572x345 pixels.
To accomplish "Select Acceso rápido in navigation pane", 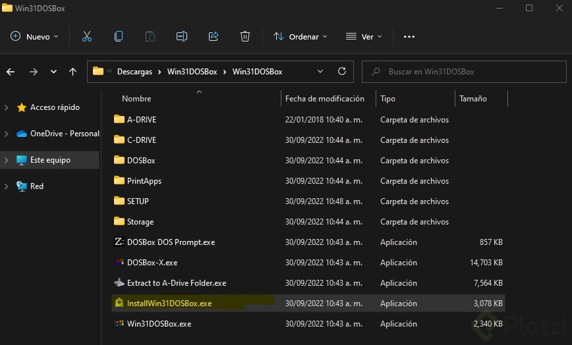I will (55, 107).
